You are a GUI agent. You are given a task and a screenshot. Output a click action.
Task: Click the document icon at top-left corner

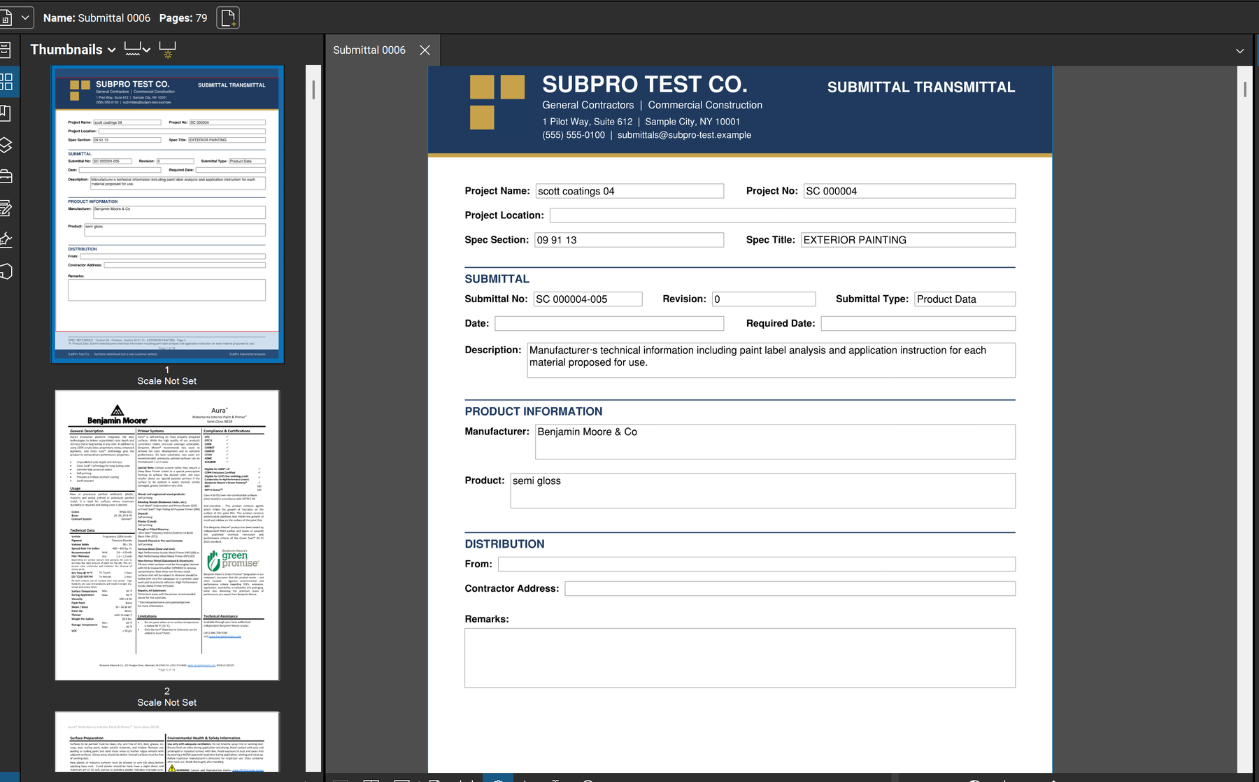click(6, 17)
